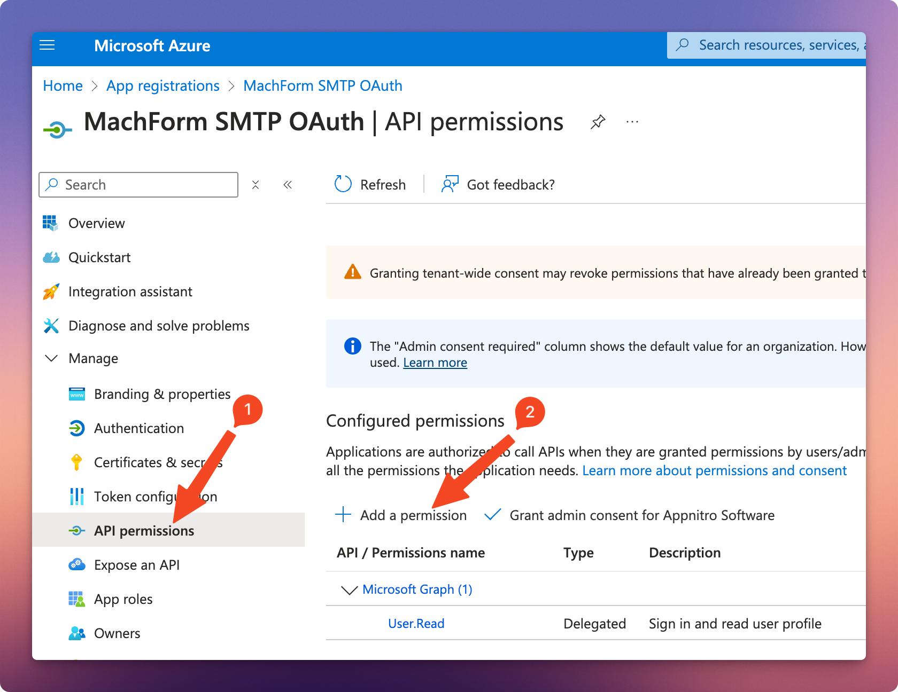Grant admin consent for Appnitro Software
The image size is (898, 692).
pos(629,515)
